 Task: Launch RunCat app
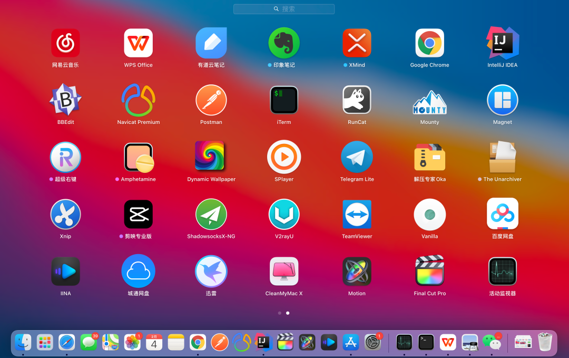click(357, 100)
